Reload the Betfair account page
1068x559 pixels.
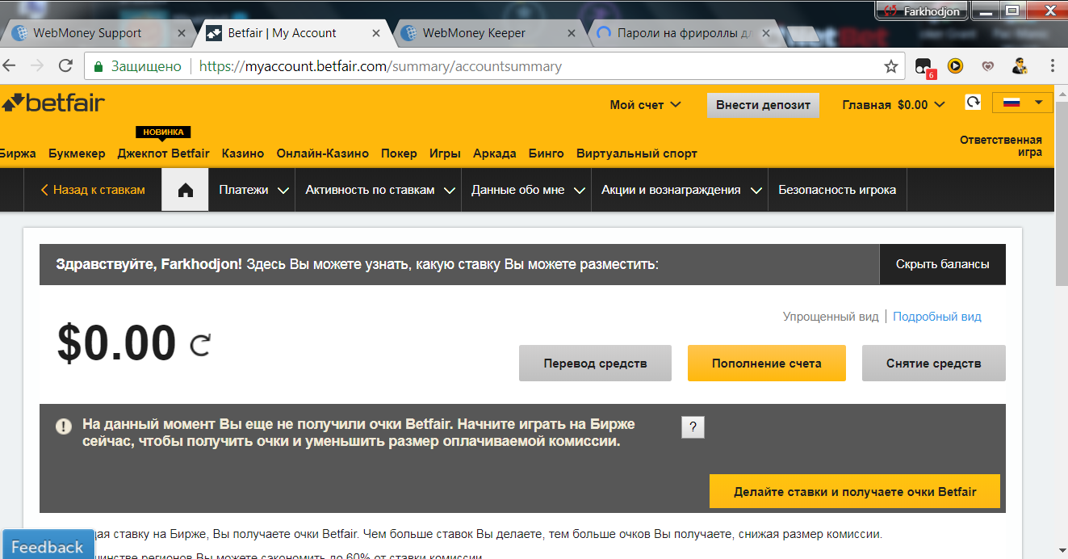tap(66, 66)
